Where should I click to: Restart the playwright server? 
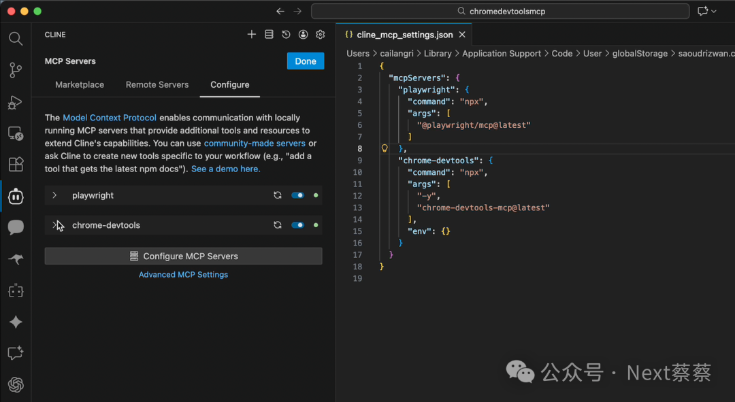(x=278, y=195)
